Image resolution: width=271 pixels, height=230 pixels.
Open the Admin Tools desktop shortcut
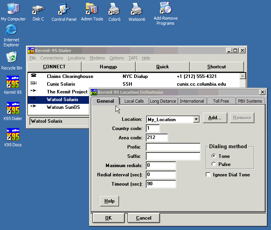92,10
